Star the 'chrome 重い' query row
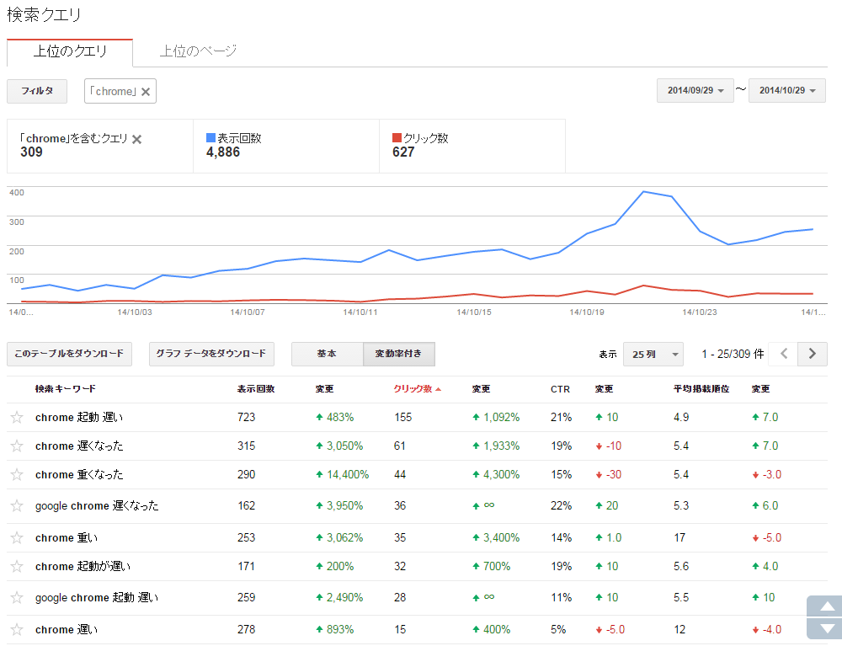The width and height of the screenshot is (842, 646). click(x=16, y=537)
